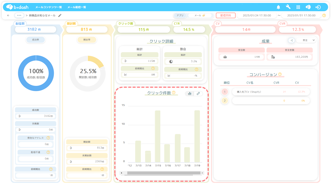Click the back arrow icon
The image size is (331, 186).
coord(8,16)
